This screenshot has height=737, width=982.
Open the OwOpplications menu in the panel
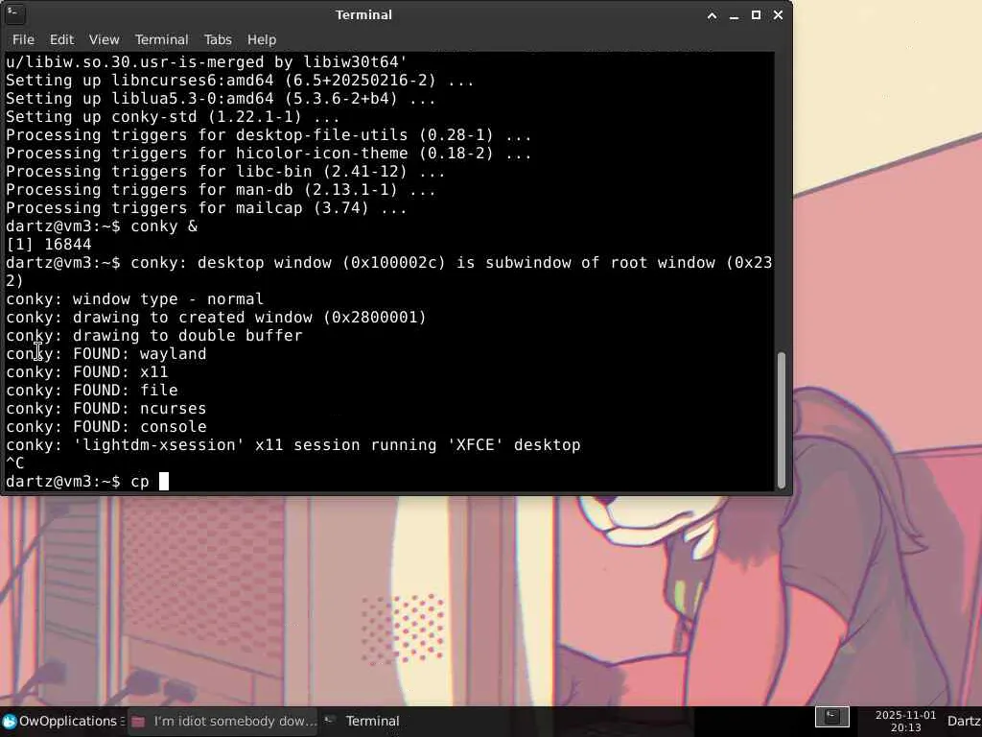62,722
